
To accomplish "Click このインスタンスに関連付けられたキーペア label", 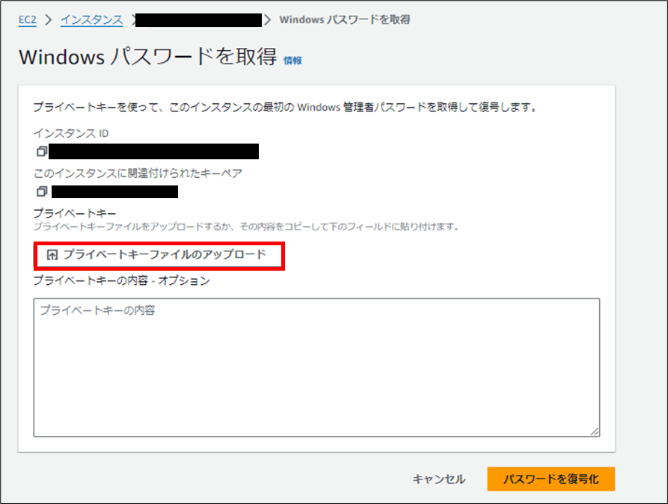I will click(x=138, y=173).
